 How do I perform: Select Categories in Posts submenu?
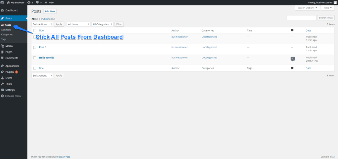tap(7, 34)
